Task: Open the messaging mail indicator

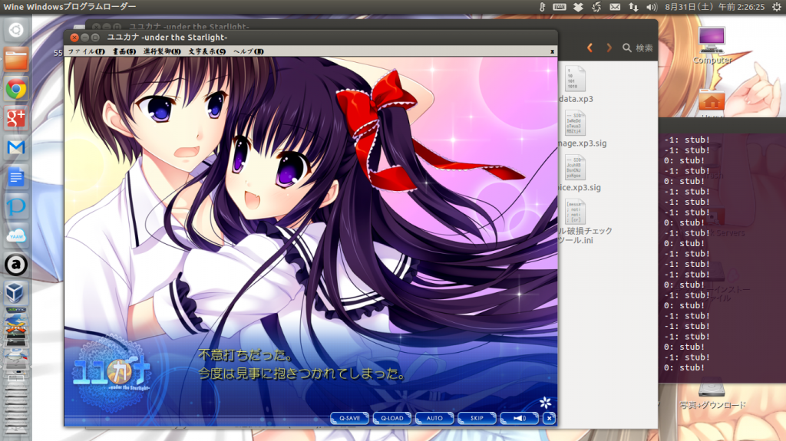Action: coord(615,7)
